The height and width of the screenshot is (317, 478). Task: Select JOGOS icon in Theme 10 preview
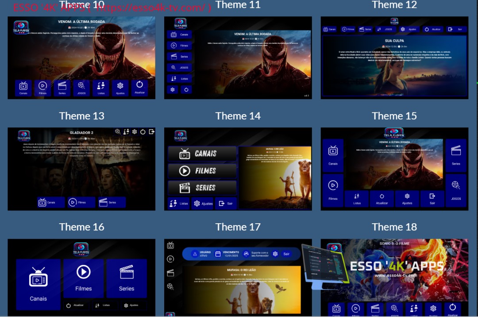[81, 88]
